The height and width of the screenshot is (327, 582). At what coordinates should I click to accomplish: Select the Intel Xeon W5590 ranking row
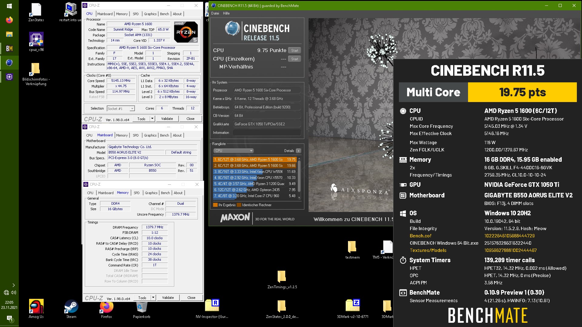point(255,172)
